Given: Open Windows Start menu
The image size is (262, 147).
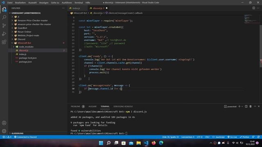Looking at the screenshot, I should (101, 143).
